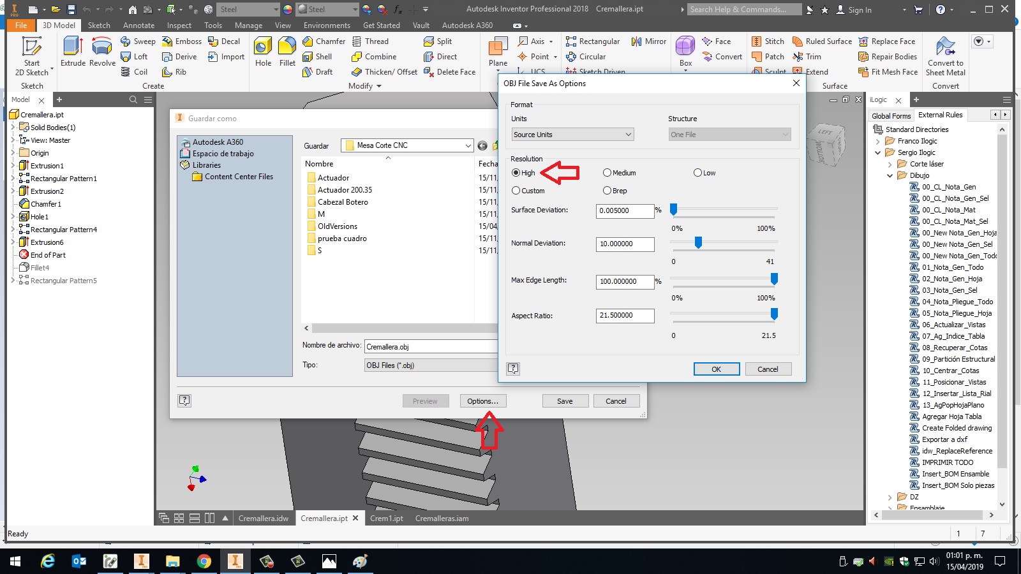Click the Box freeform tool

[x=685, y=51]
